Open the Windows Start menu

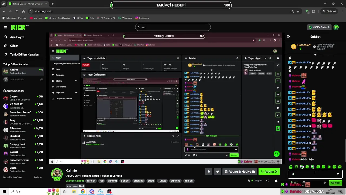(5, 191)
